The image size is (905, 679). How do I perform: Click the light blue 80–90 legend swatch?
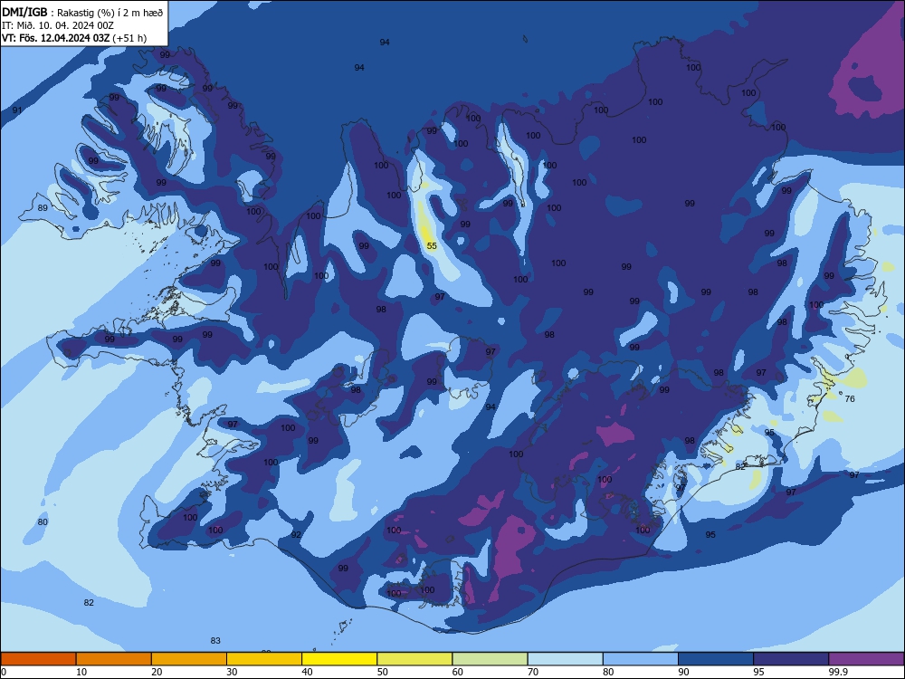tap(641, 659)
